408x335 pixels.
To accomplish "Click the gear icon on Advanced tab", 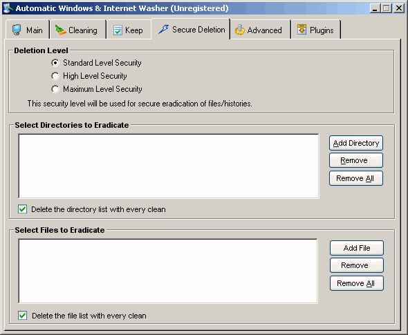I will click(240, 30).
